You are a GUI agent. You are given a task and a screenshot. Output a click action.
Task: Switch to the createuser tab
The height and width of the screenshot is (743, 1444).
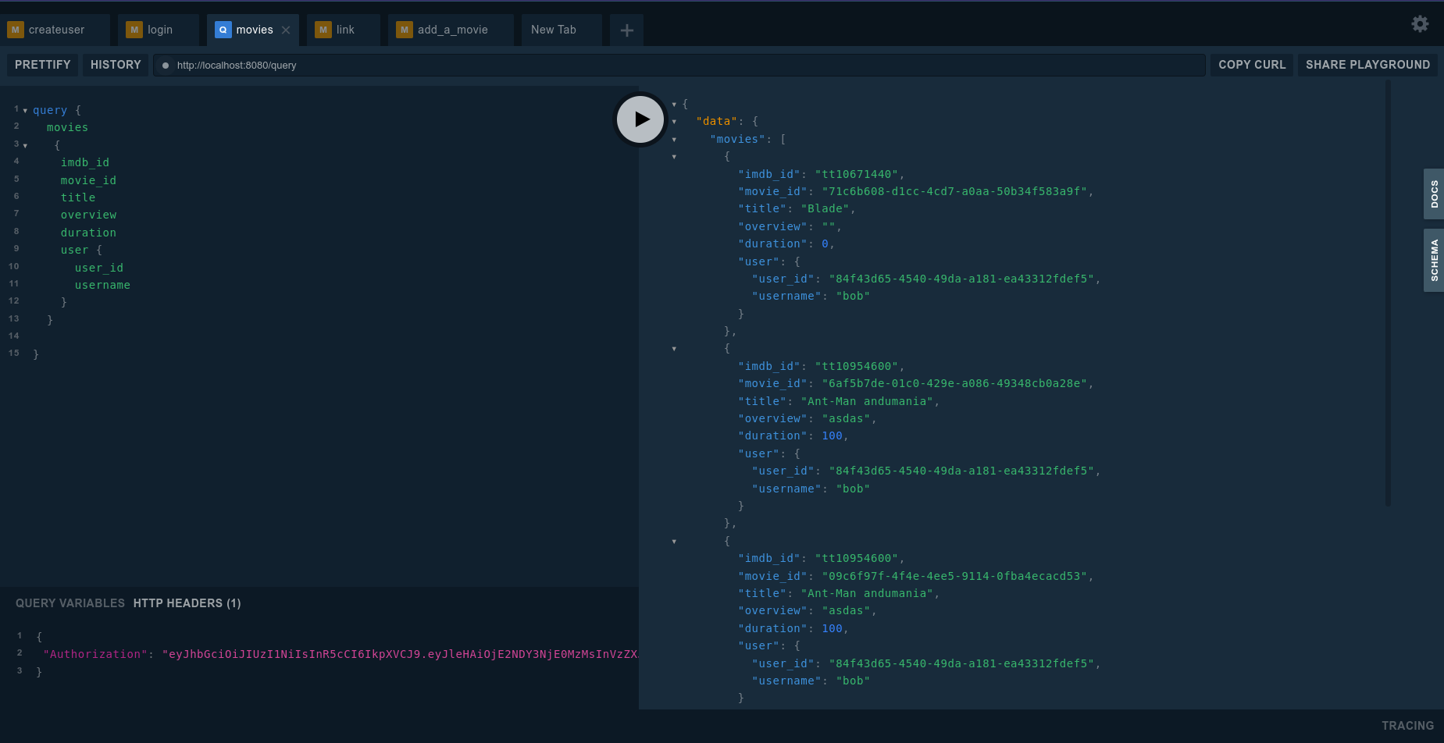pos(55,30)
